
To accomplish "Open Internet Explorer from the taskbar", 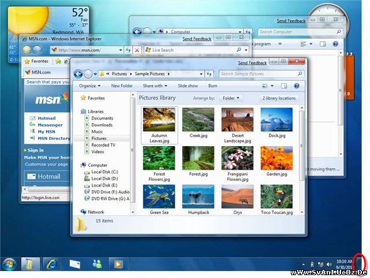I will (50, 264).
